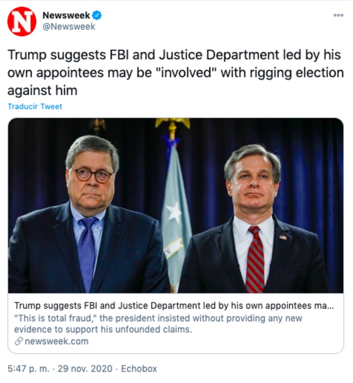
Task: Click the 5:47 p. m. timestamp
Action: [x=29, y=368]
